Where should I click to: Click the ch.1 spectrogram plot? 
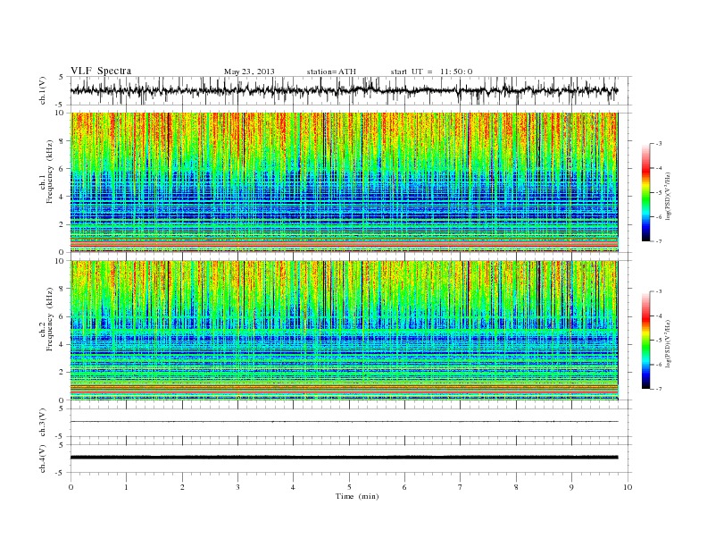tap(345, 182)
